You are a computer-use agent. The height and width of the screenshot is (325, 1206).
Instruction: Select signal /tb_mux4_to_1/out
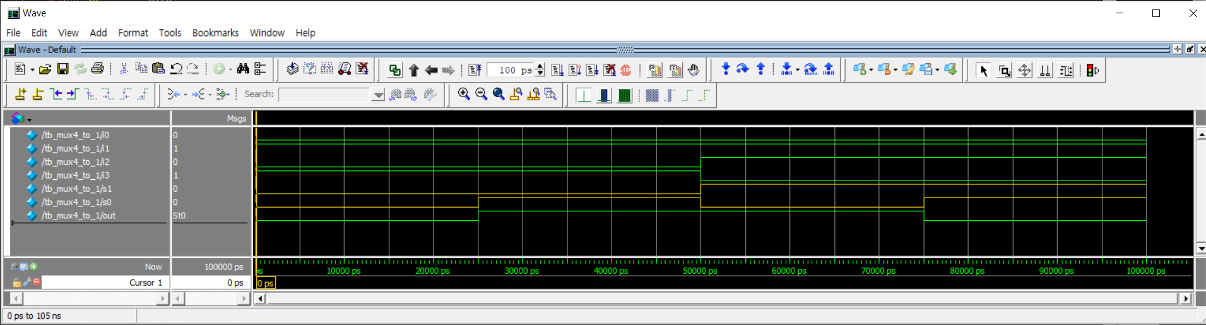point(78,215)
